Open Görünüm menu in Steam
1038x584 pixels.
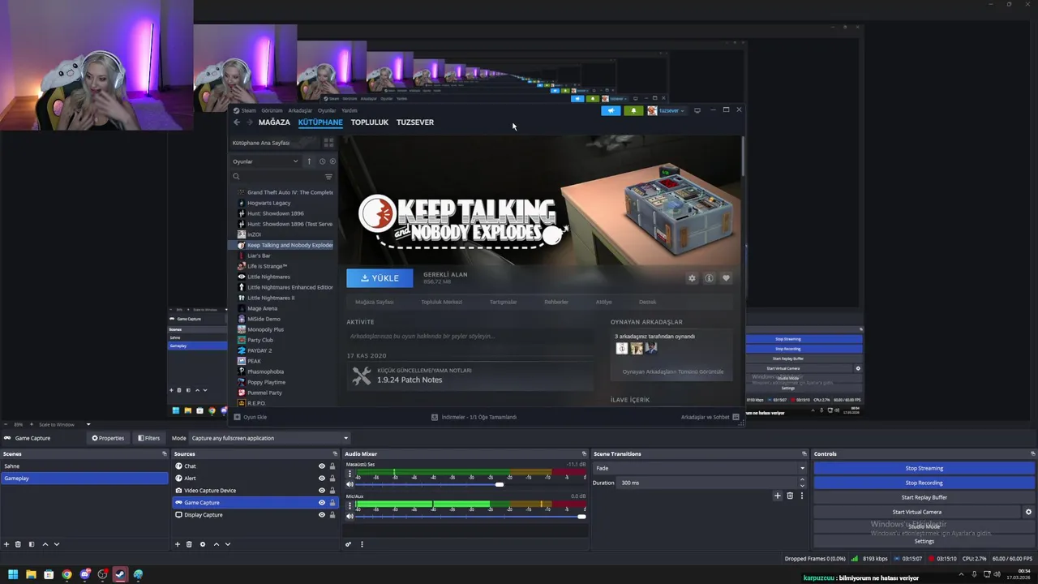(x=272, y=110)
